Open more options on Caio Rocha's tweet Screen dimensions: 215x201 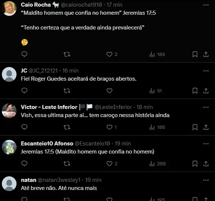(206, 5)
